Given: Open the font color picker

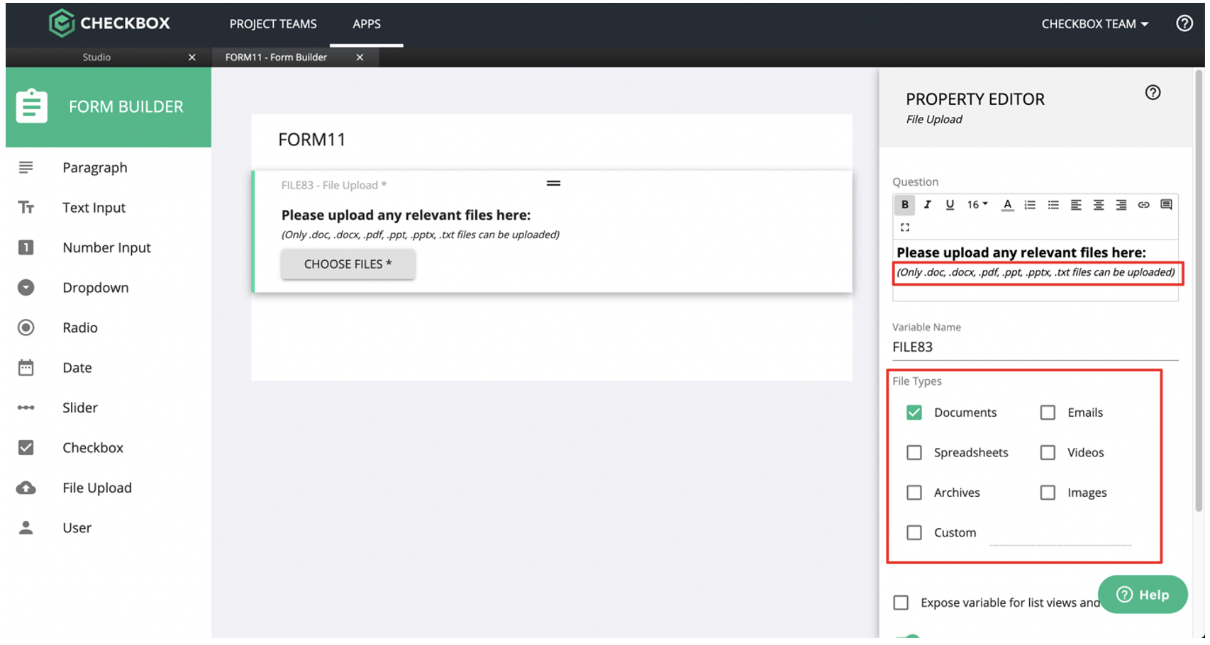Looking at the screenshot, I should tap(1007, 205).
